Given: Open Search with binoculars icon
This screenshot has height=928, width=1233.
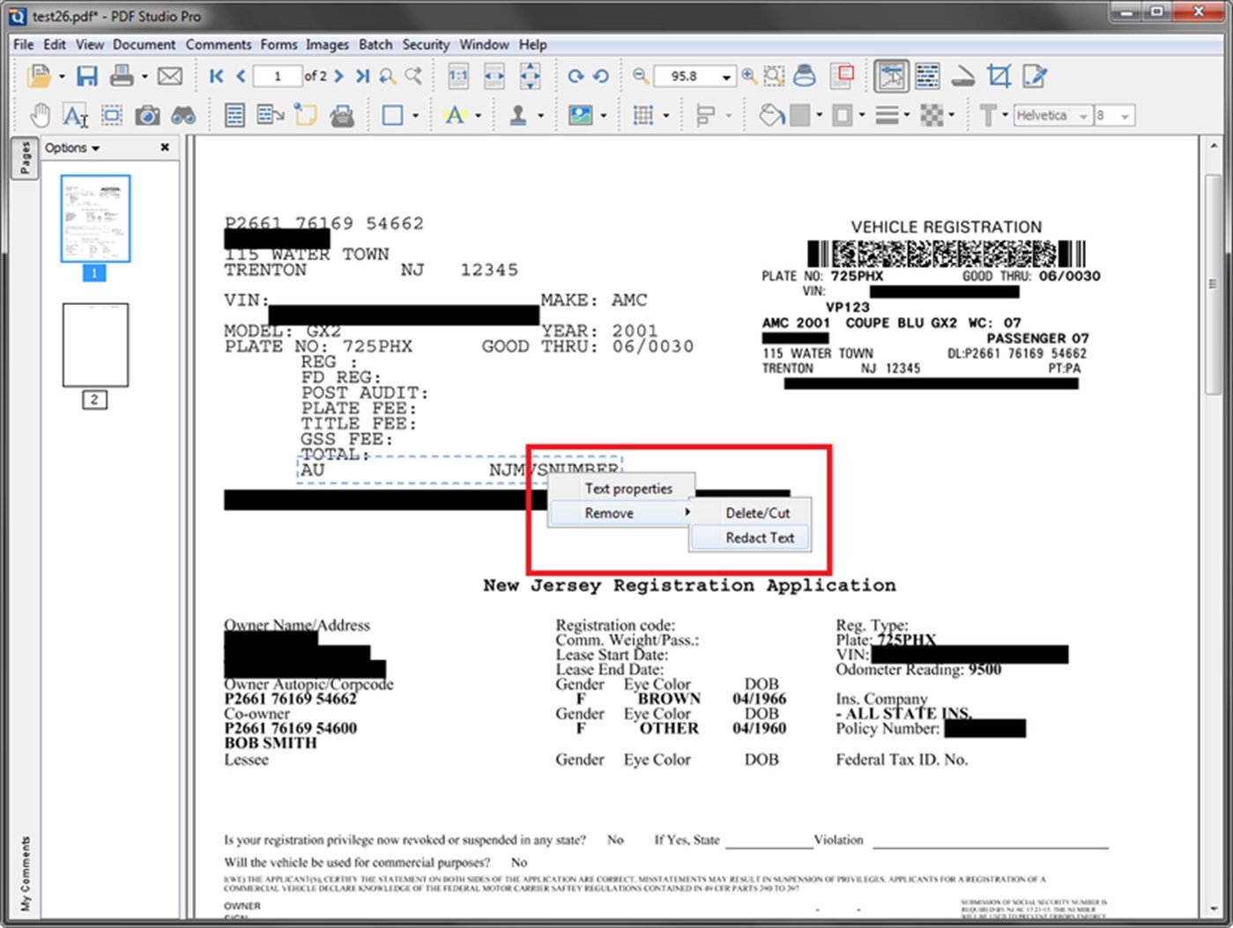Looking at the screenshot, I should [183, 115].
